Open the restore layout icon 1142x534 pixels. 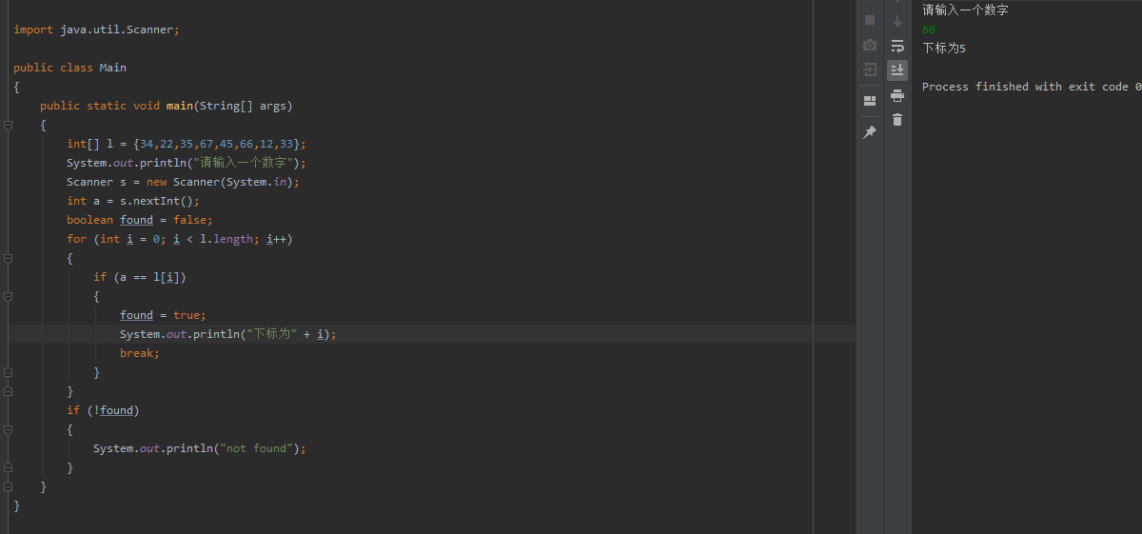(x=870, y=101)
